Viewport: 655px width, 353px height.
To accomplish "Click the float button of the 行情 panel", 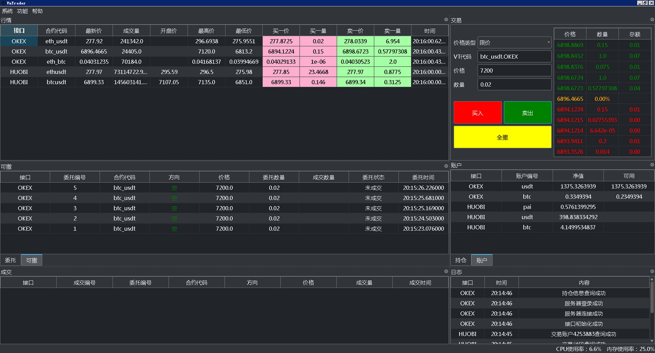I will point(446,20).
